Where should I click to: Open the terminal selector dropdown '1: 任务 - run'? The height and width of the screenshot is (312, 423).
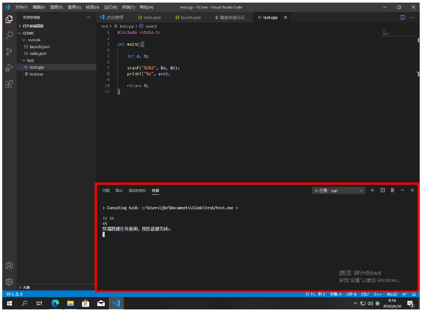pos(339,191)
